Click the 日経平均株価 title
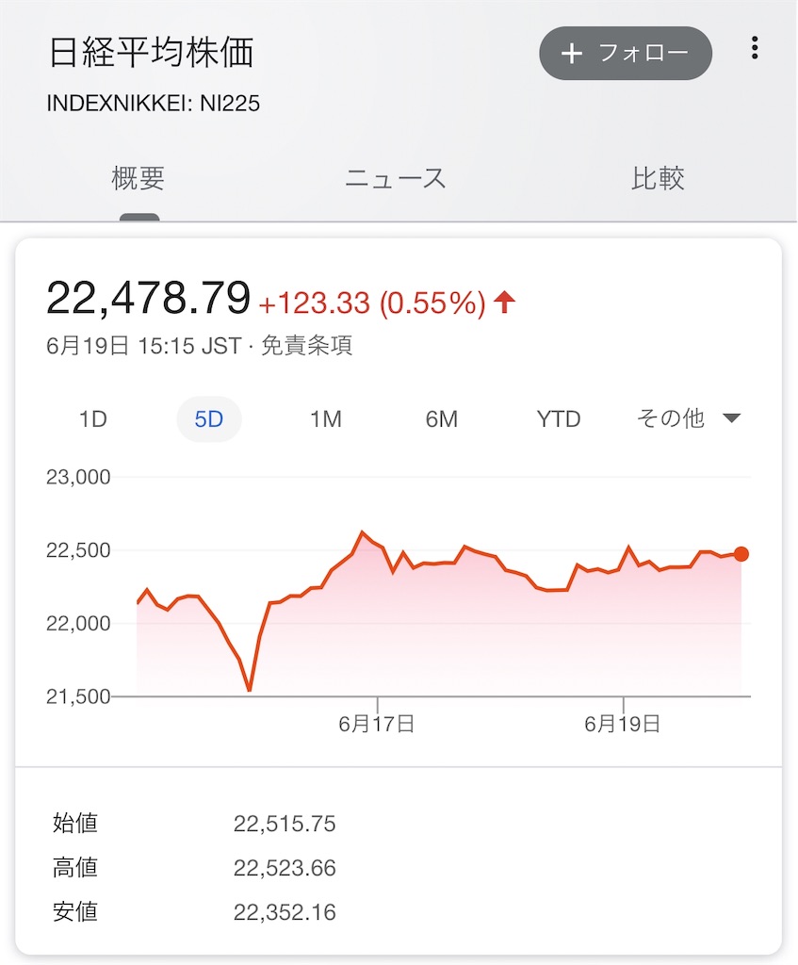798x965 pixels. 152,53
